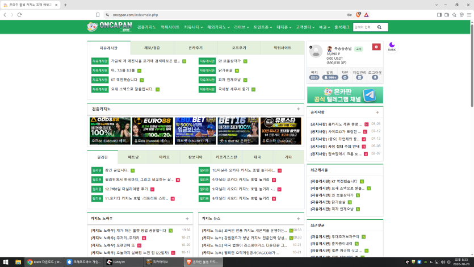474x267 pixels.
Task: Open 카지노 뉴스 article dated 00:33
Action: pyautogui.click(x=244, y=231)
